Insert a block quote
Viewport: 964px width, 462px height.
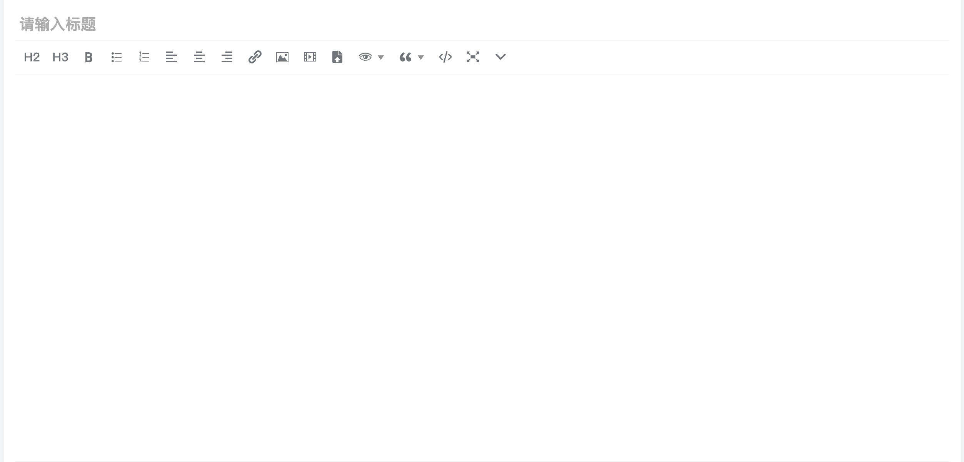[405, 57]
